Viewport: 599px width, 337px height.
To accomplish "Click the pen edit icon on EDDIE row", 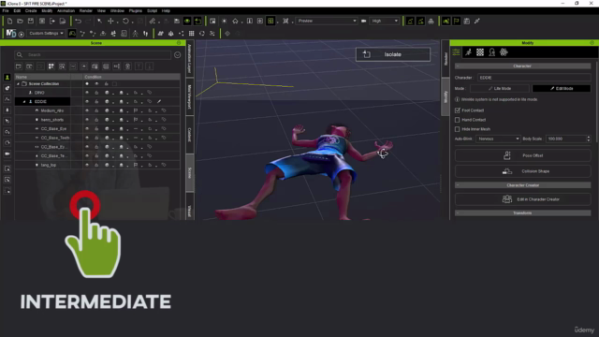I will [x=159, y=102].
